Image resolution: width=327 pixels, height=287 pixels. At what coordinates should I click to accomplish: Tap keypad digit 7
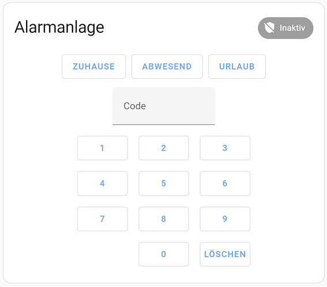pyautogui.click(x=103, y=219)
